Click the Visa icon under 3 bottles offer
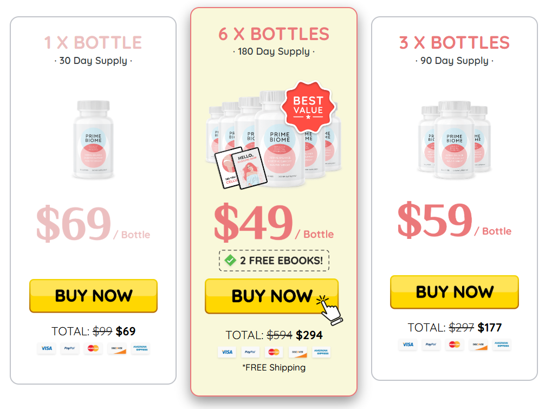545x409 pixels. pos(408,345)
